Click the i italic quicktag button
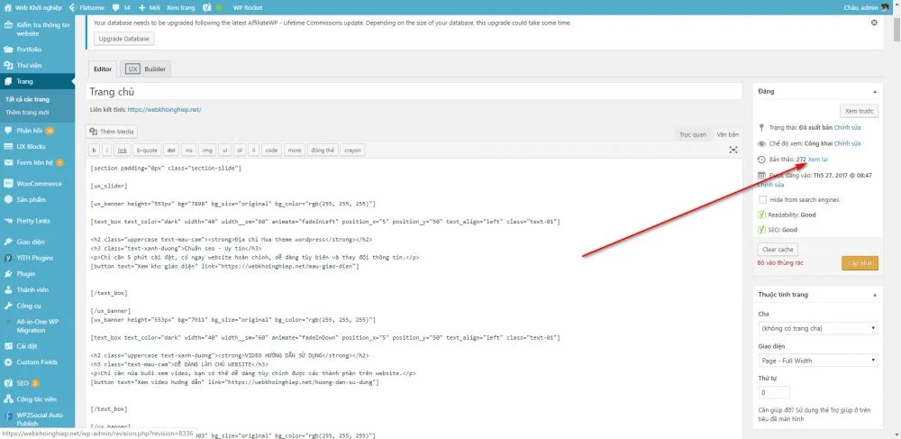This screenshot has height=439, width=901. pos(107,150)
